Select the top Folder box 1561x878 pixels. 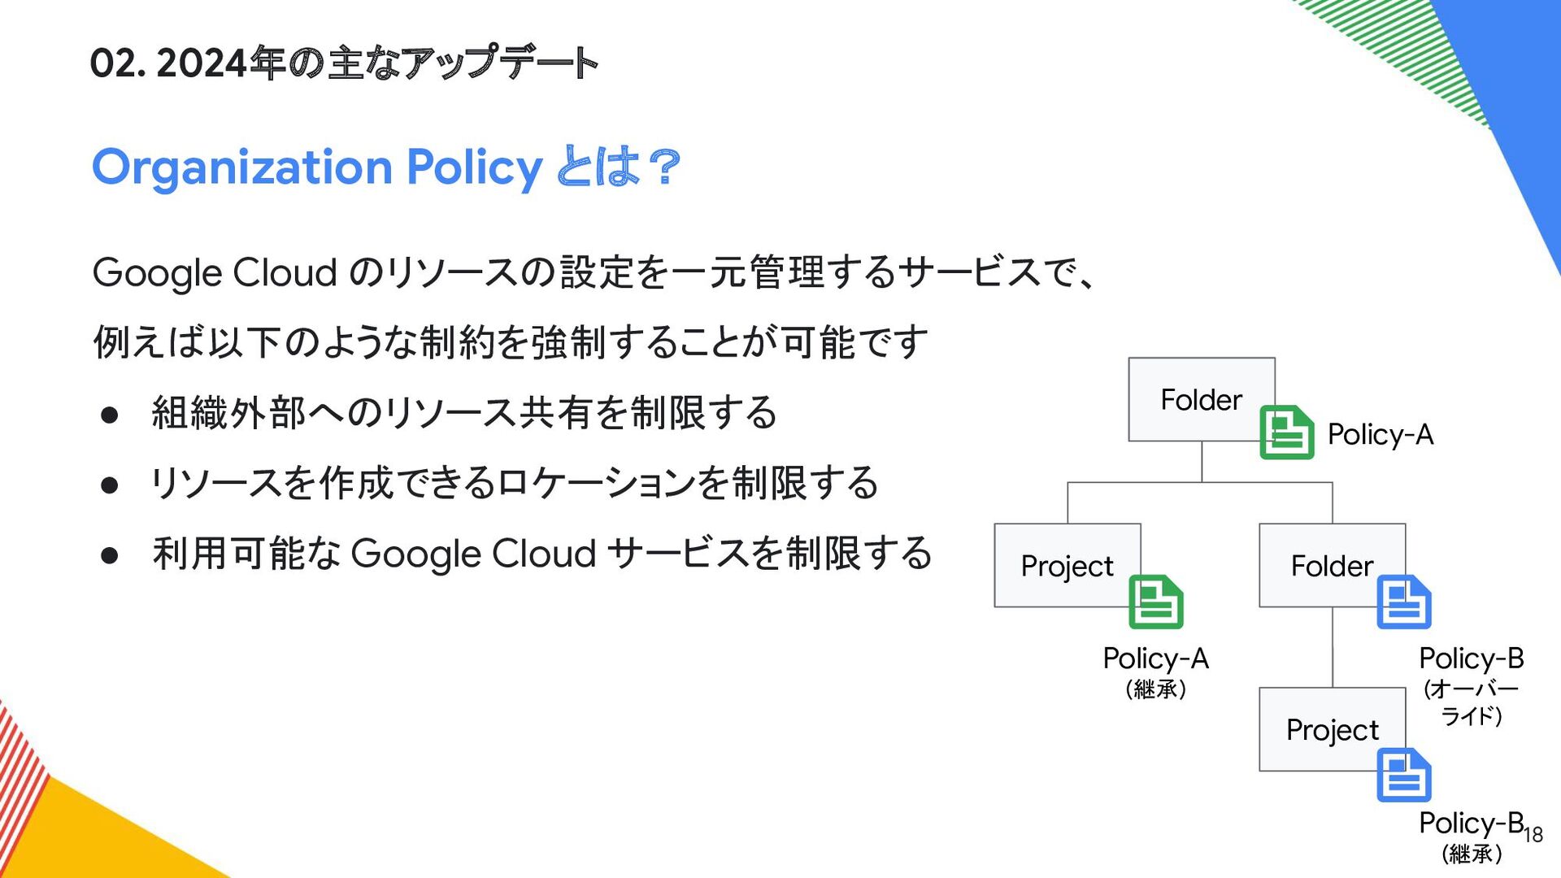coord(1202,399)
